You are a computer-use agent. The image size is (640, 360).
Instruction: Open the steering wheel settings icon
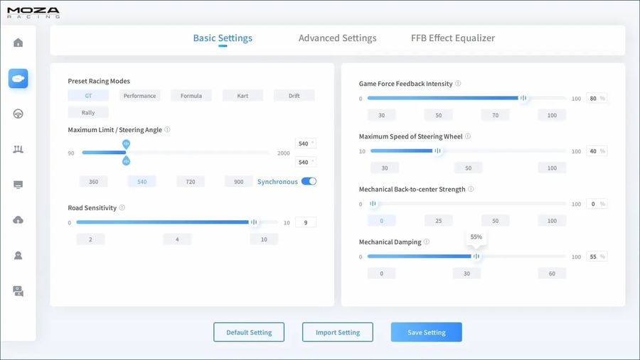tap(18, 114)
